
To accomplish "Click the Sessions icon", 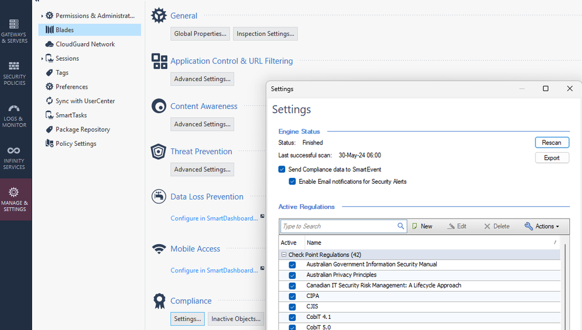I will point(50,58).
